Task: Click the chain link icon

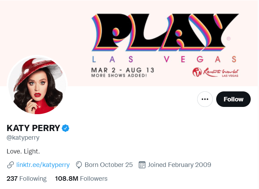Action: (x=10, y=165)
